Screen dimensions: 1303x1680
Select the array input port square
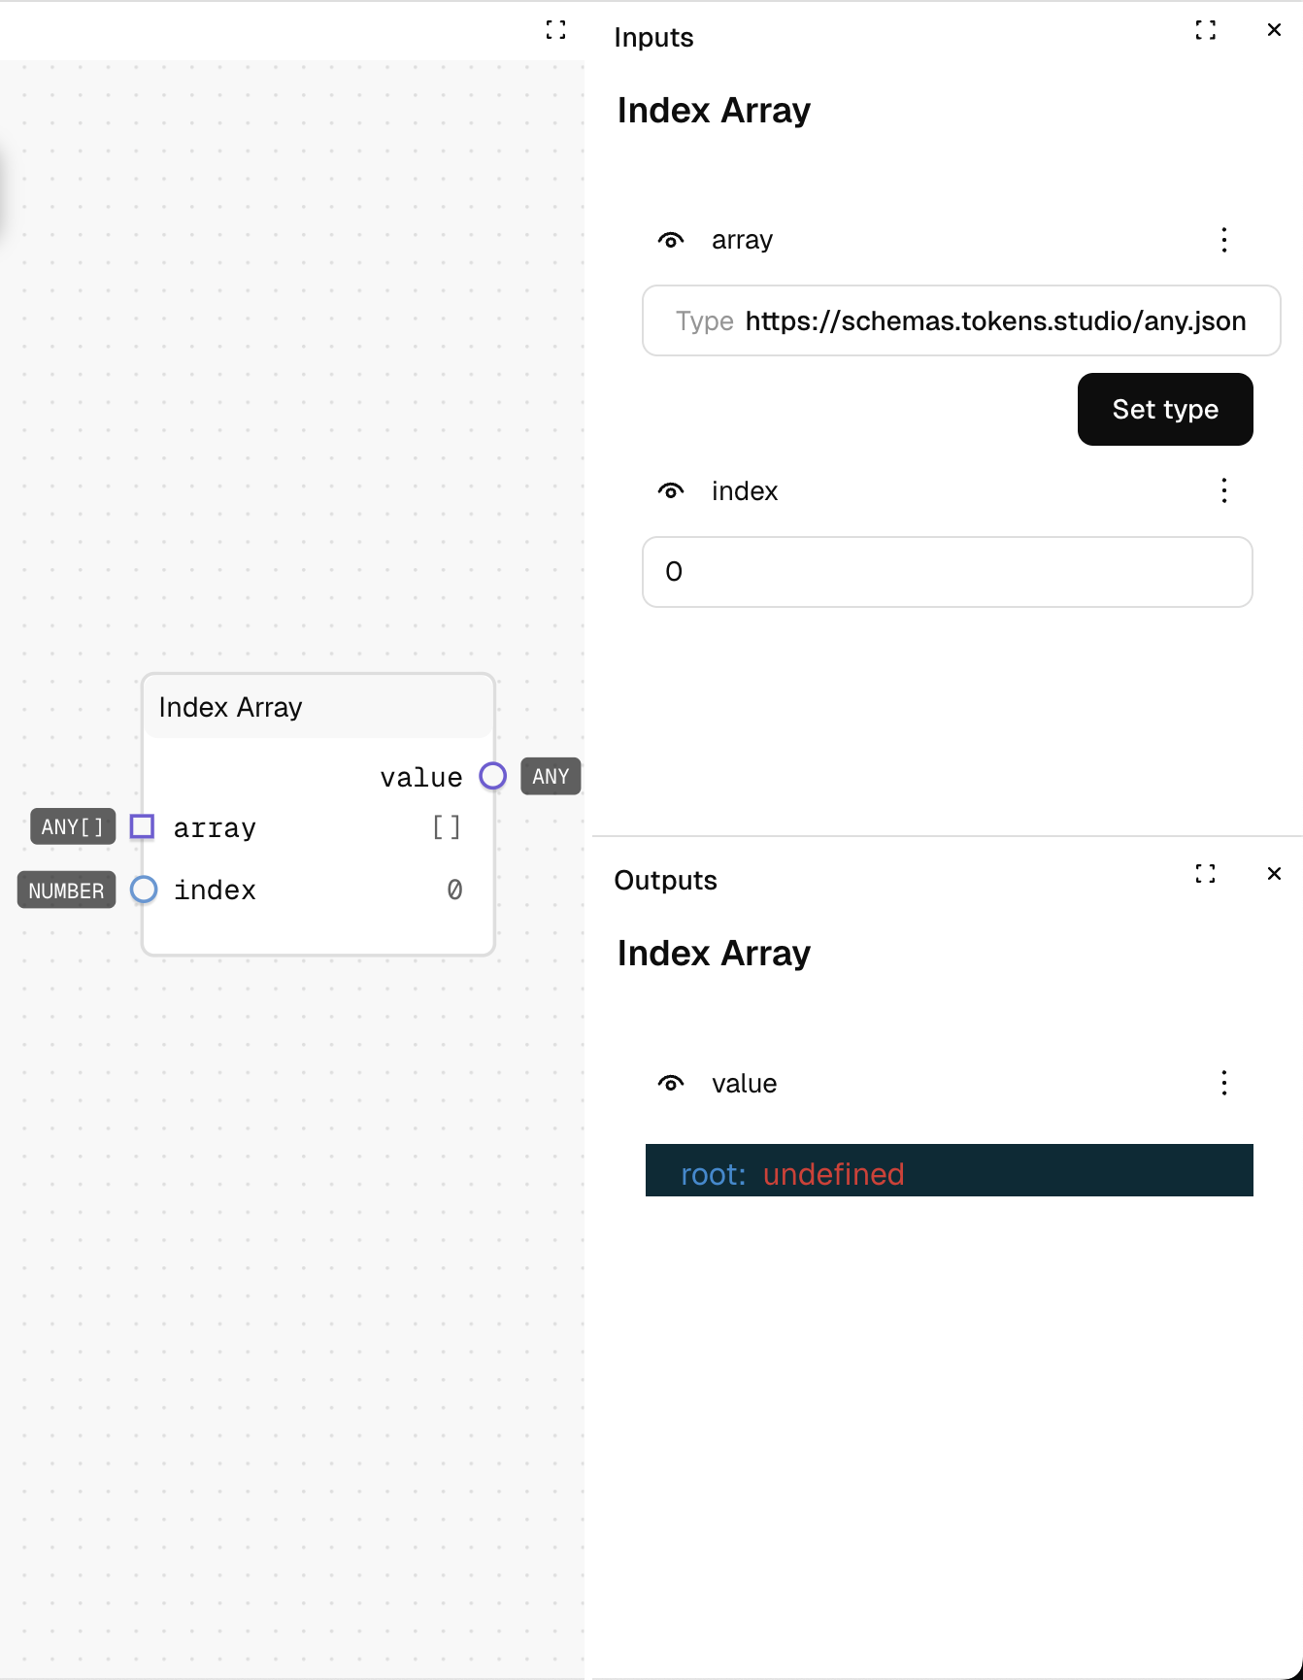[143, 826]
